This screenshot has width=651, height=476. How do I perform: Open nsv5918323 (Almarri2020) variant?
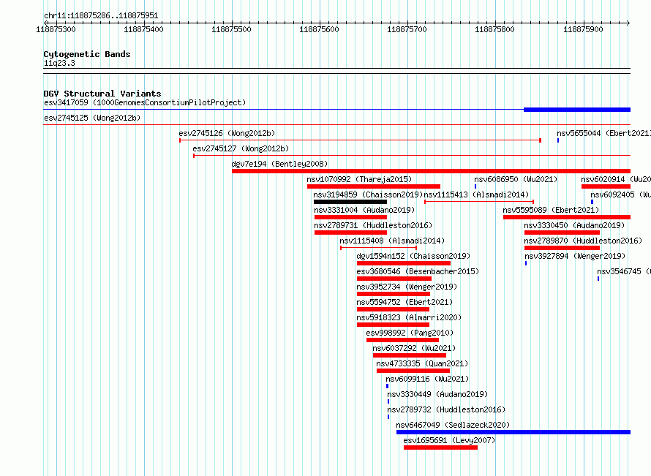(x=409, y=317)
